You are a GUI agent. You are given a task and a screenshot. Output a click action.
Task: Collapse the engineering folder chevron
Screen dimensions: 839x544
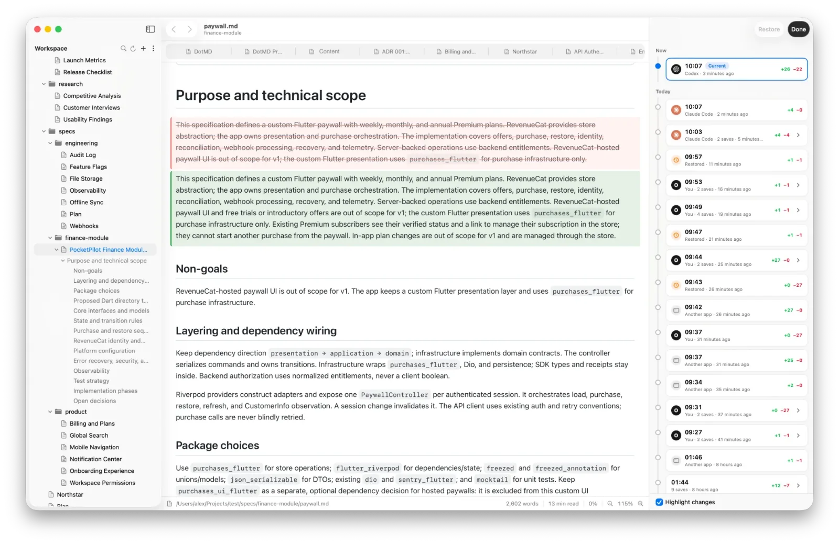(x=50, y=143)
